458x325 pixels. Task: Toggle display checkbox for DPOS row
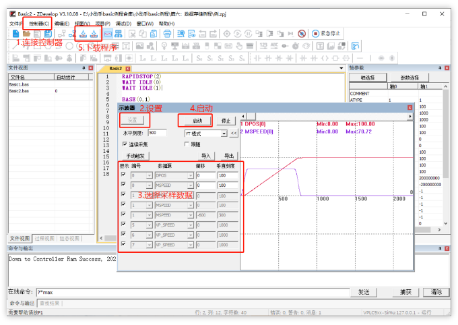(x=123, y=175)
